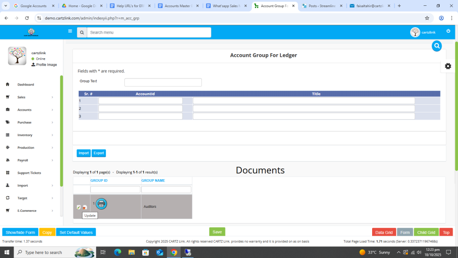Open the settings gear on right edge

click(x=448, y=66)
